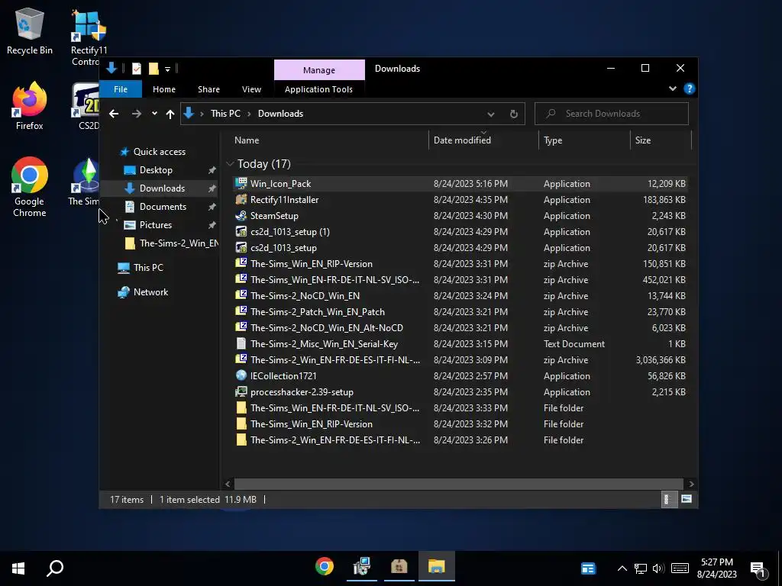
Task: Open recent locations dropdown arrow
Action: [154, 114]
